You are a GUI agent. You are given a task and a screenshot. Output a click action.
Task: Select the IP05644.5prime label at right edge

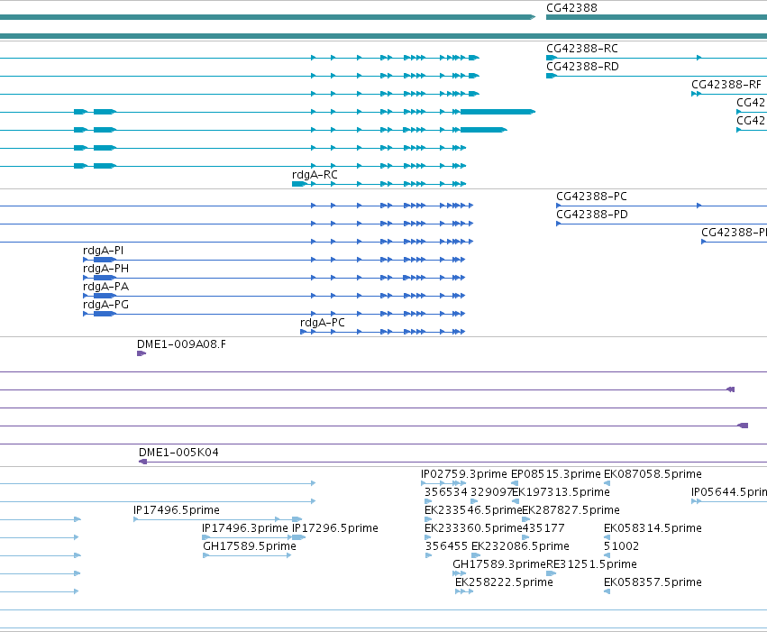[729, 492]
